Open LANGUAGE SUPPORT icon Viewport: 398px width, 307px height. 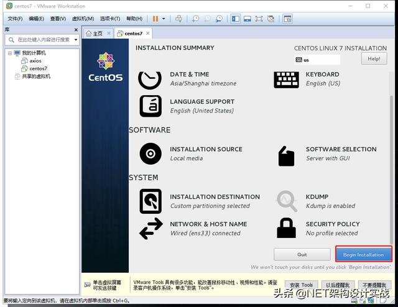tap(150, 106)
